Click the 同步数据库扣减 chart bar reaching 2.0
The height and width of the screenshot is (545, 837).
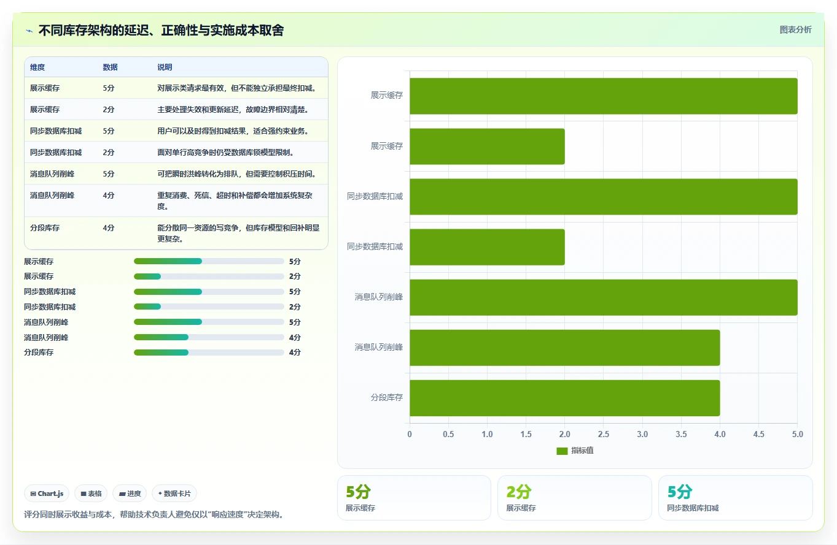coord(487,246)
